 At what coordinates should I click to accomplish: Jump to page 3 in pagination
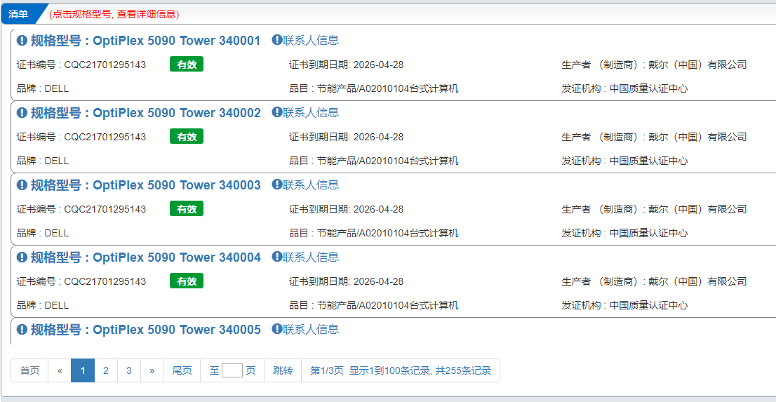click(128, 370)
